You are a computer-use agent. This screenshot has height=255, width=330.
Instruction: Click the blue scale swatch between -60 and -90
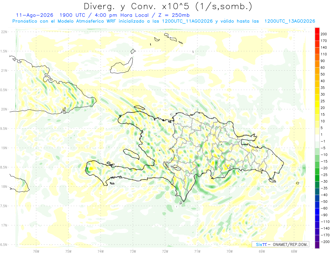[x=317, y=212]
